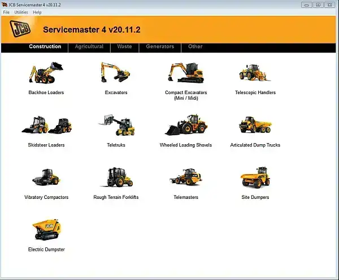The width and height of the screenshot is (339, 280).
Task: Switch to the Waste tab
Action: [x=124, y=47]
